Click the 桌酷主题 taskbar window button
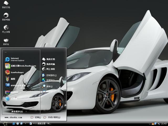Screen dimensions: 168x126 click(41, 123)
